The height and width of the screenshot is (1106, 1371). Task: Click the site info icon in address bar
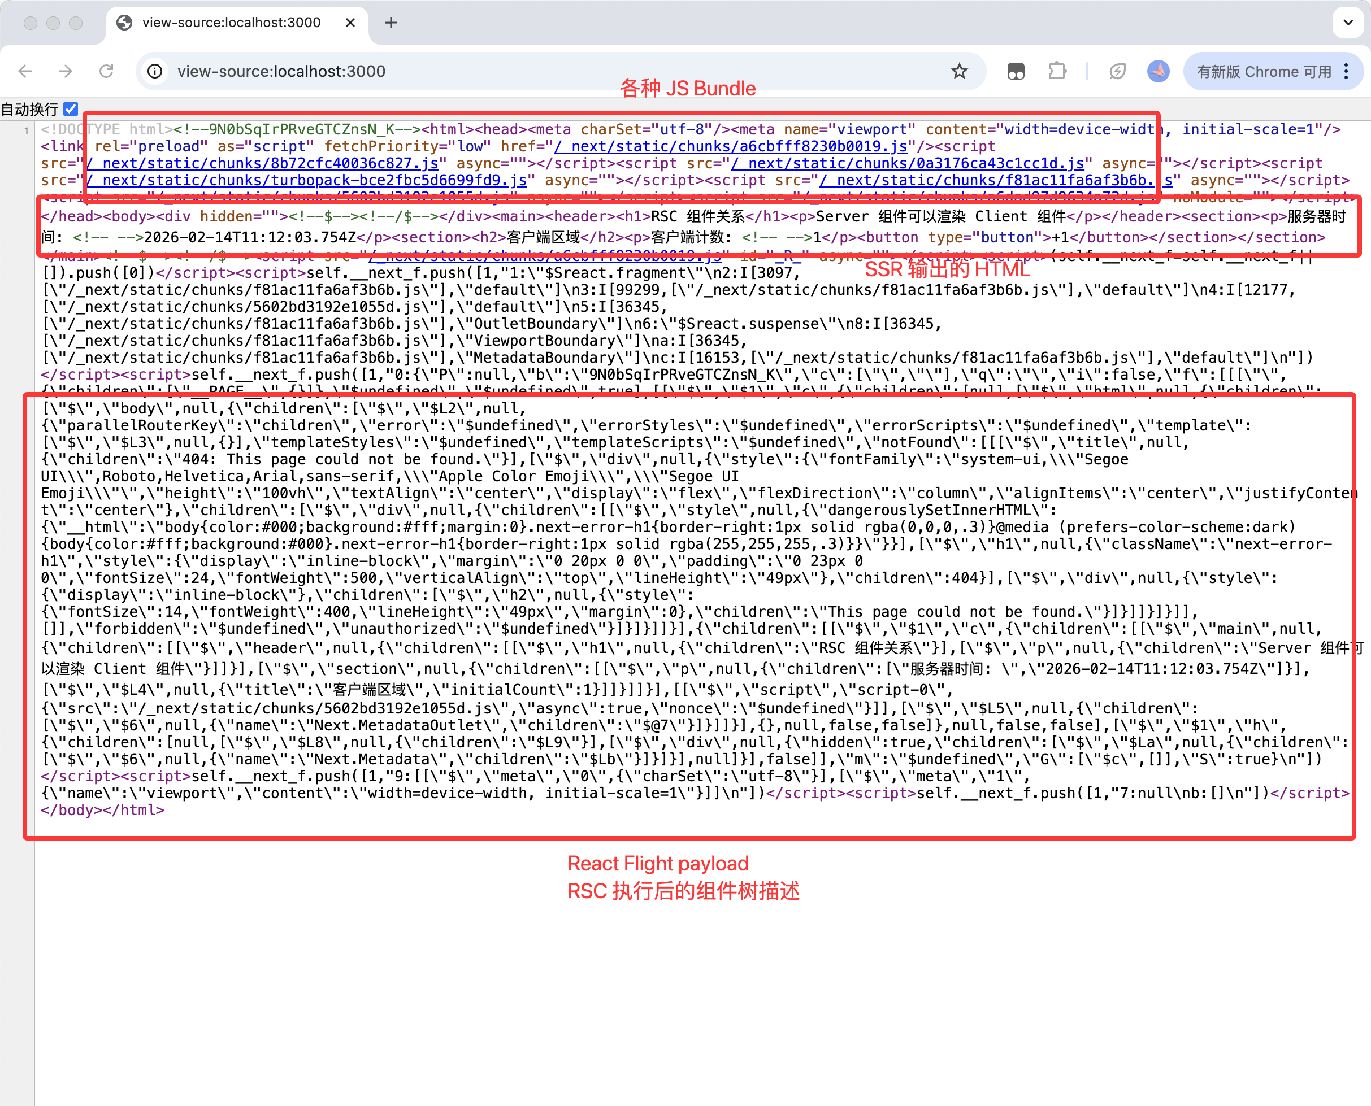coord(155,71)
